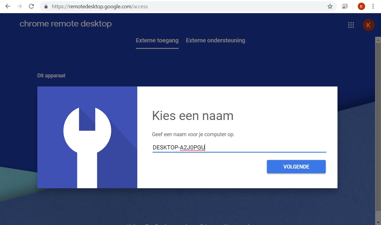Open the Google apps grid
This screenshot has width=381, height=225.
point(351,25)
